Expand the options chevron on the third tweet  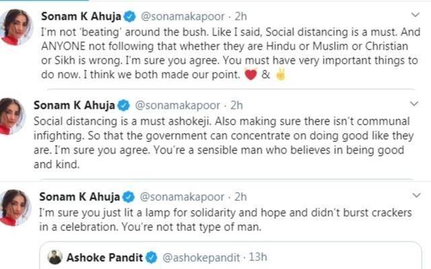click(x=417, y=195)
